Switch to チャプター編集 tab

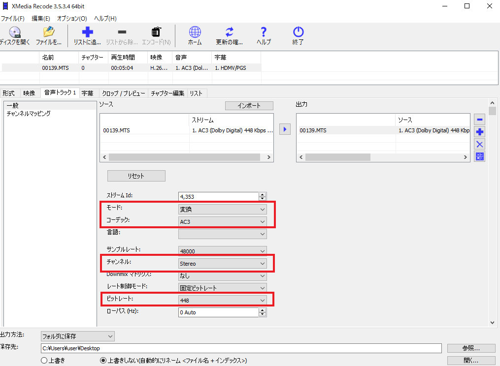pos(167,93)
